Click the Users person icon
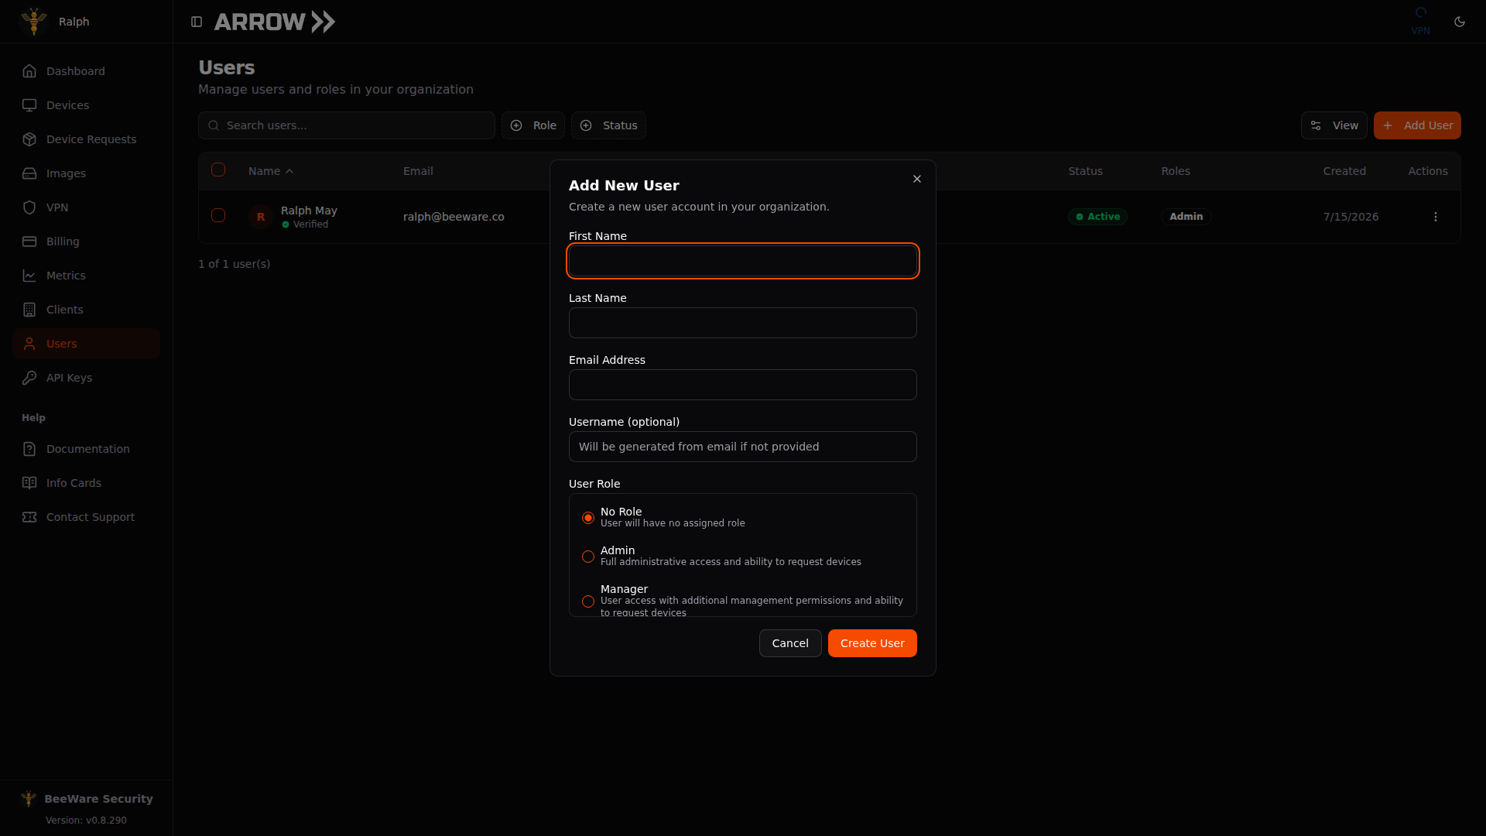 (x=29, y=344)
